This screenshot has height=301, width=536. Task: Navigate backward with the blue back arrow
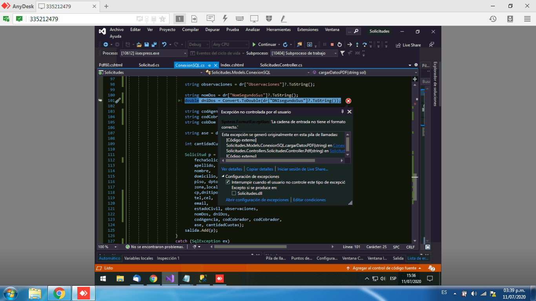106,45
